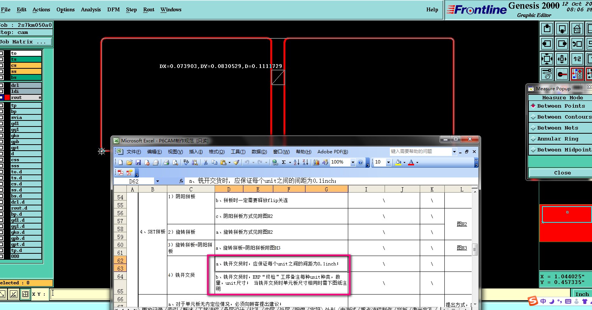Viewport: 592px width, 310px height.
Task: Click the pan down view icon
Action: click(562, 29)
